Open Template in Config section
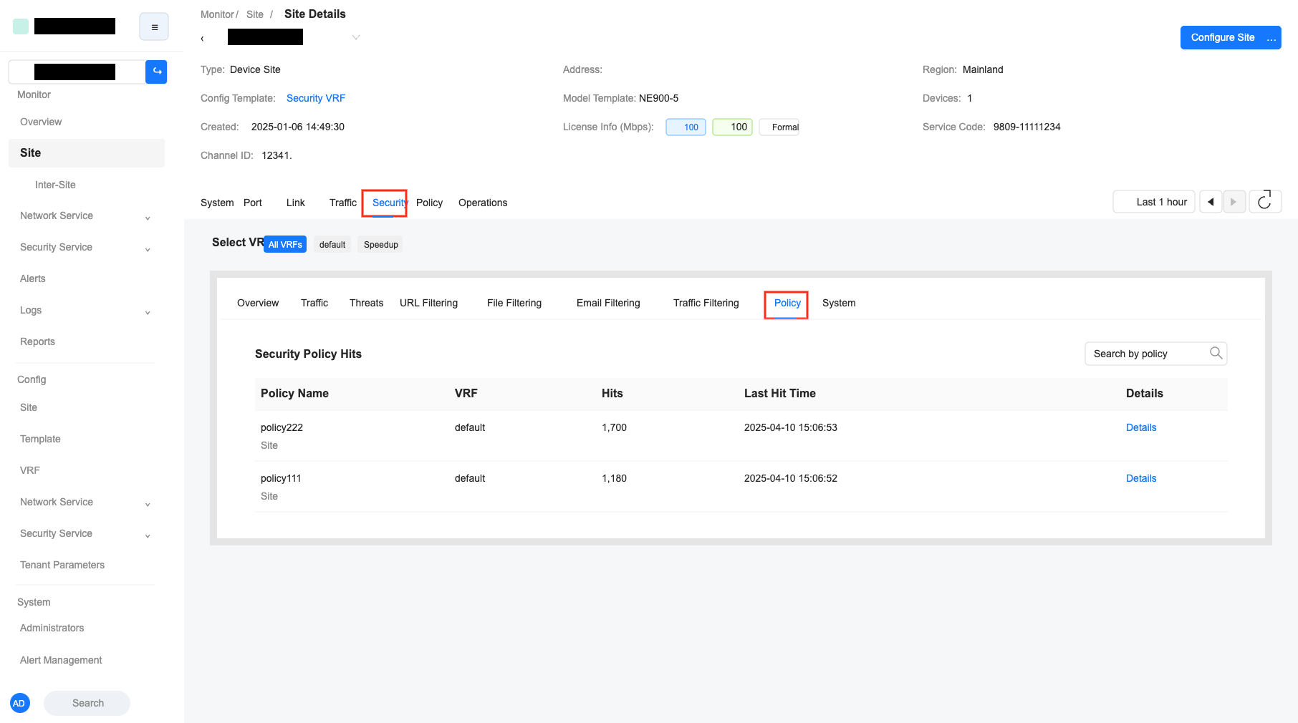 click(x=40, y=440)
